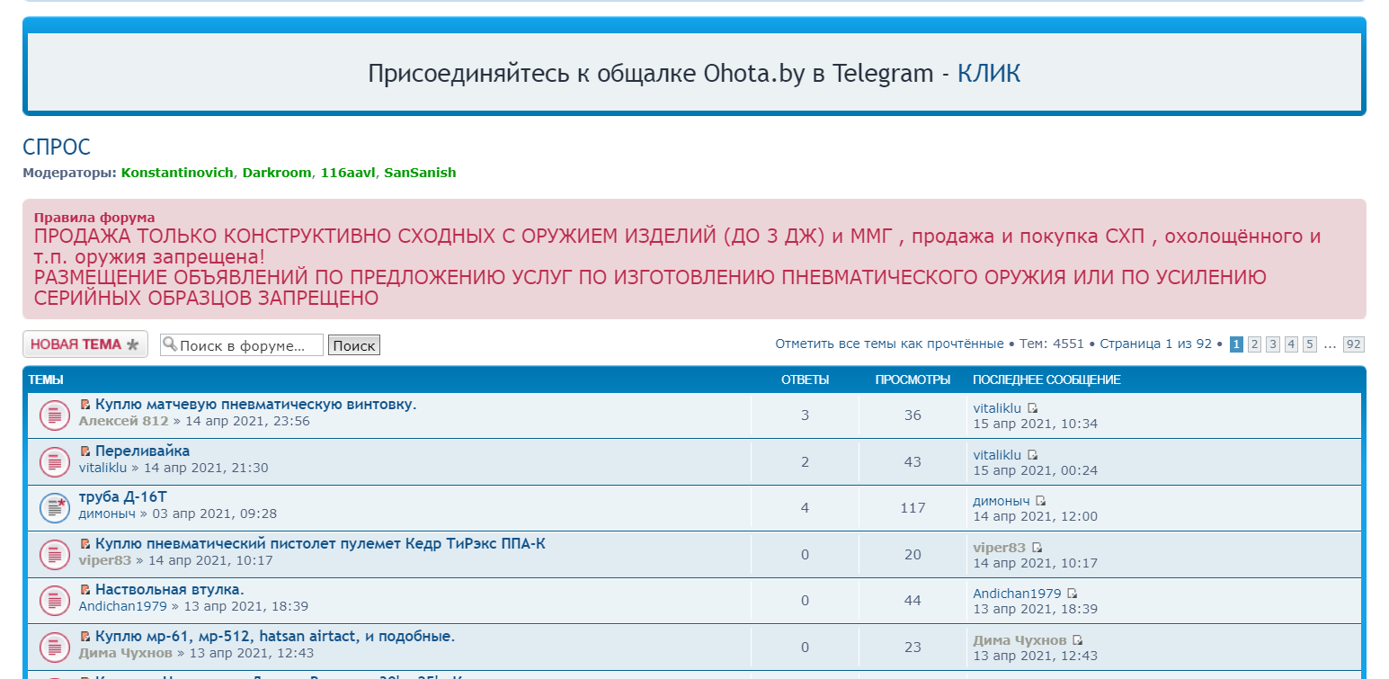Jump to first unread post in Куплю матчевую винтовку
The width and height of the screenshot is (1389, 679).
tap(85, 405)
